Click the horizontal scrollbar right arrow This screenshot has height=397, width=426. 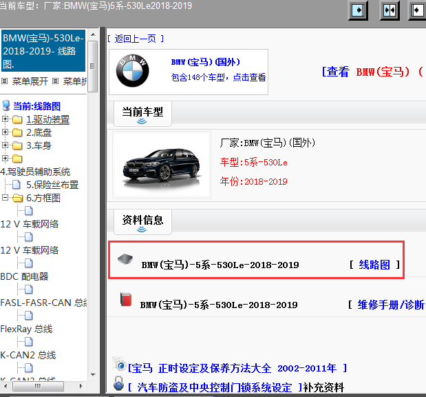coord(81,386)
